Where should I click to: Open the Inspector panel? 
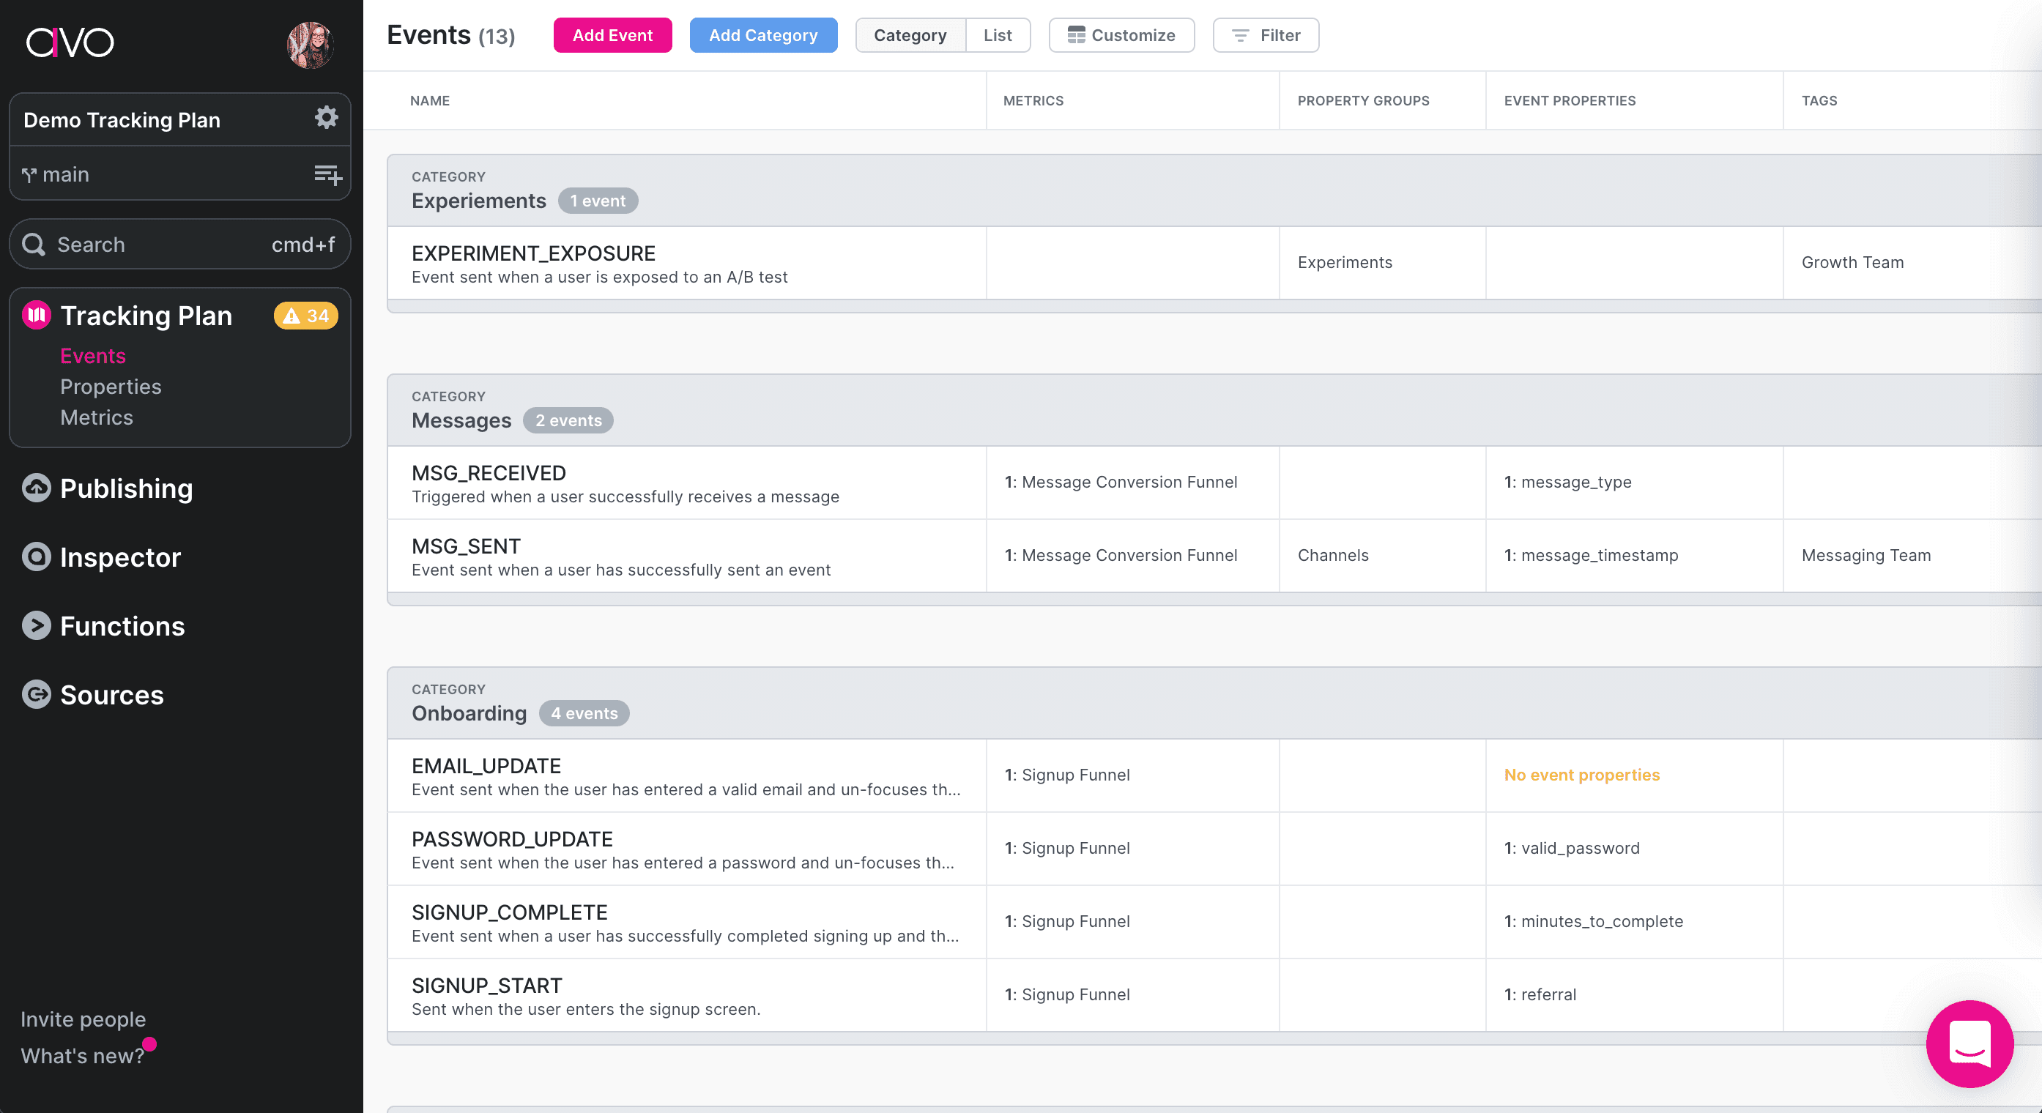(121, 556)
